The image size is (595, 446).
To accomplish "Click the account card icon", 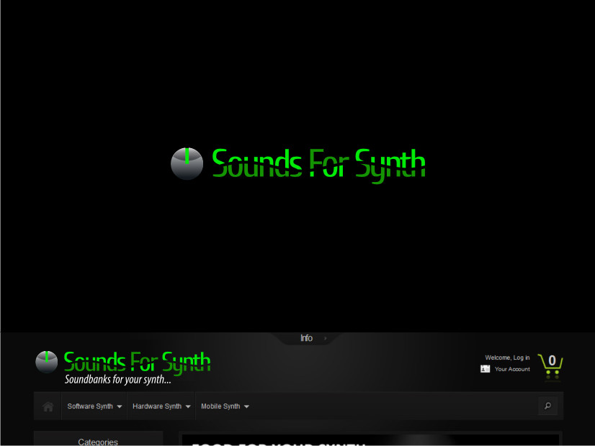I will point(485,369).
